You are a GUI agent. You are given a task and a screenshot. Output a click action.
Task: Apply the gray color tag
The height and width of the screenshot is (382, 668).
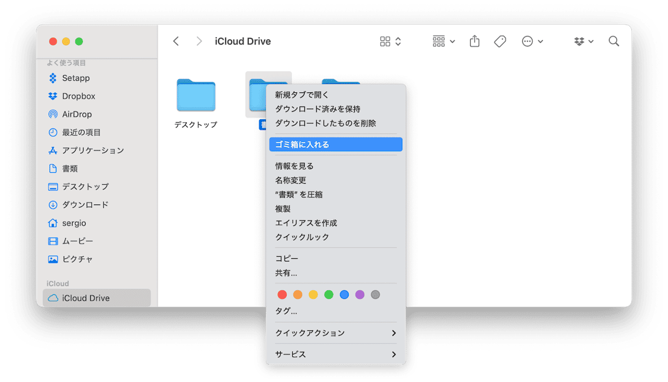coord(375,295)
